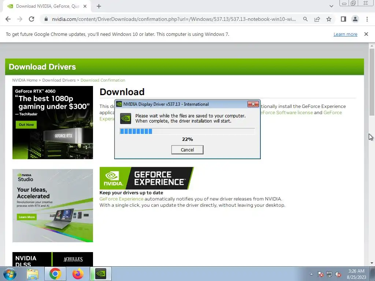
Task: Click Learn More on NVIDIA Studio ad
Action: click(27, 217)
